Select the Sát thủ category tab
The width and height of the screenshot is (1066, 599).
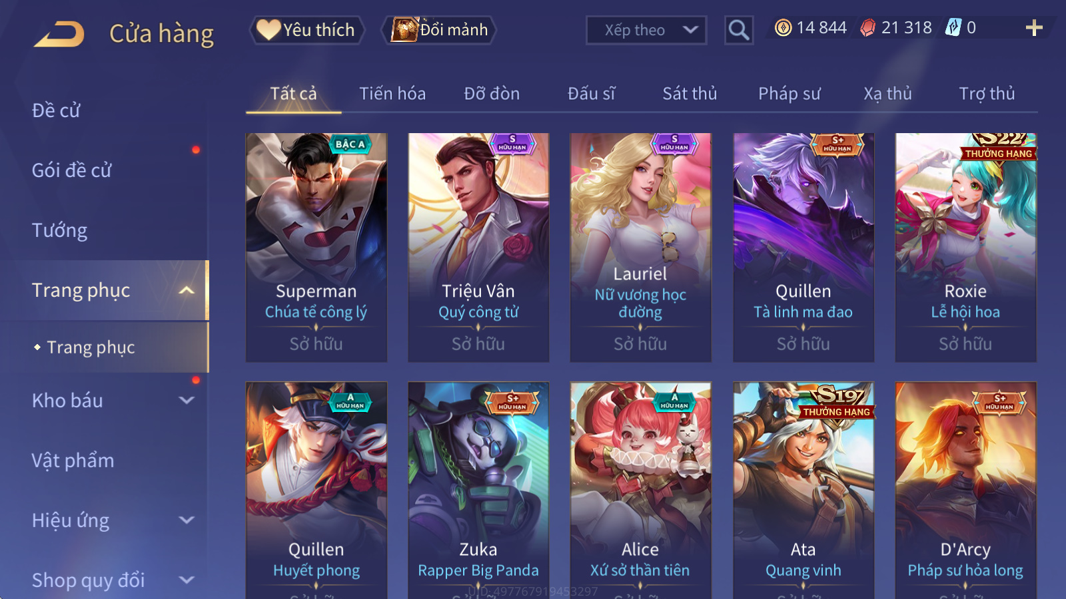690,94
